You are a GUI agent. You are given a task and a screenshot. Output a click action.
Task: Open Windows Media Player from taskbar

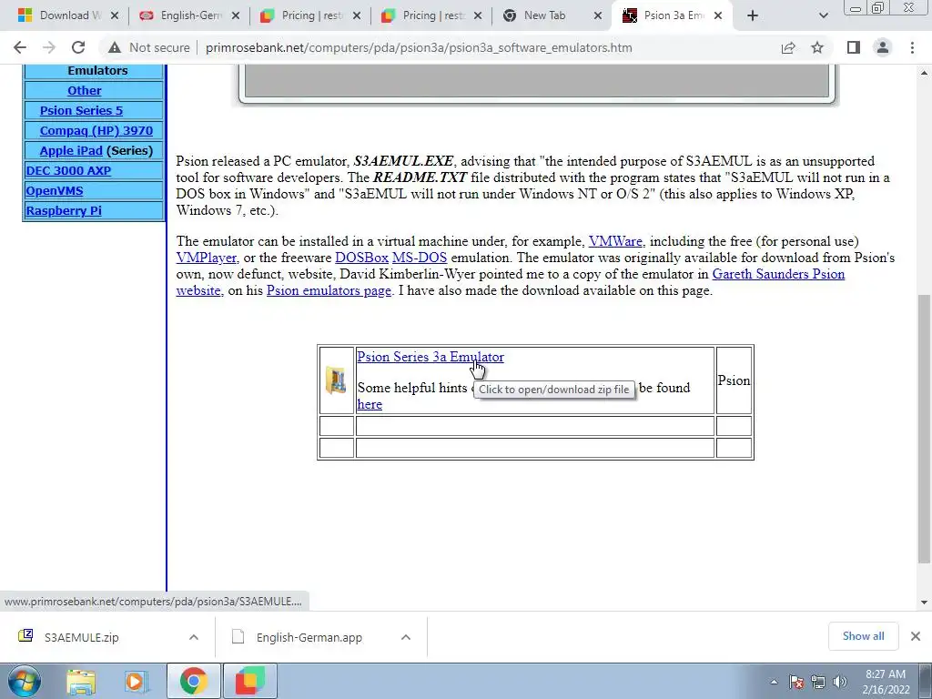click(137, 682)
